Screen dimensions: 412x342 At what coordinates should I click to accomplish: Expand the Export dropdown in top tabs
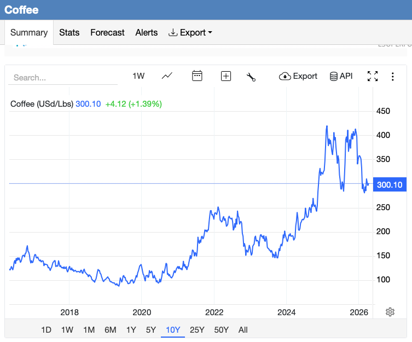coord(190,32)
